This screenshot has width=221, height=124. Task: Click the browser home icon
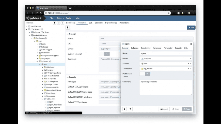coord(41,13)
